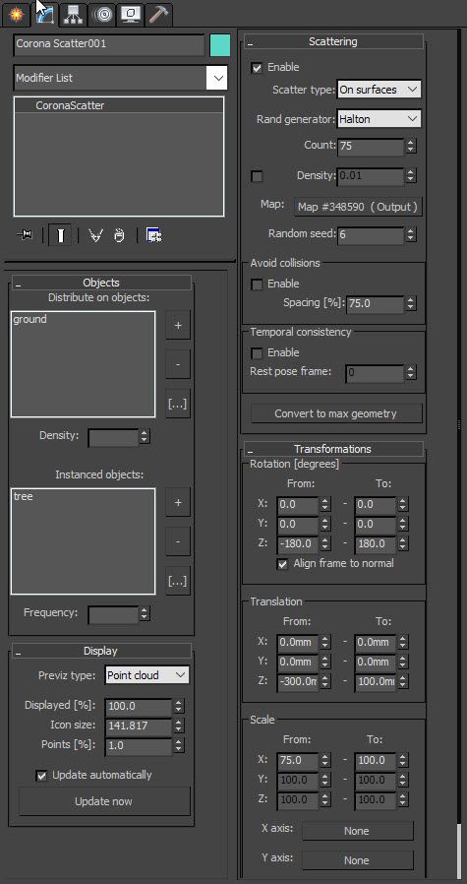Remove instanced object with minus button
The height and width of the screenshot is (884, 467).
178,541
